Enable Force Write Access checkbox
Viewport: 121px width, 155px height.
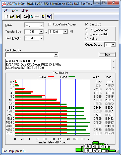click(x=50, y=24)
